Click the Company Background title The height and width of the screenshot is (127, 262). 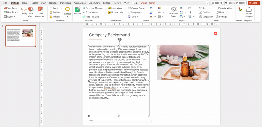(x=109, y=35)
